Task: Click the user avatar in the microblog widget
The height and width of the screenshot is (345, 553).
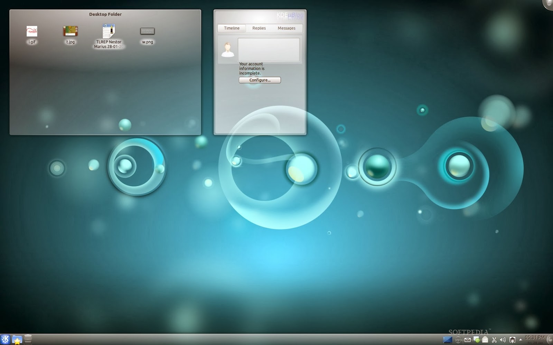Action: 227,50
